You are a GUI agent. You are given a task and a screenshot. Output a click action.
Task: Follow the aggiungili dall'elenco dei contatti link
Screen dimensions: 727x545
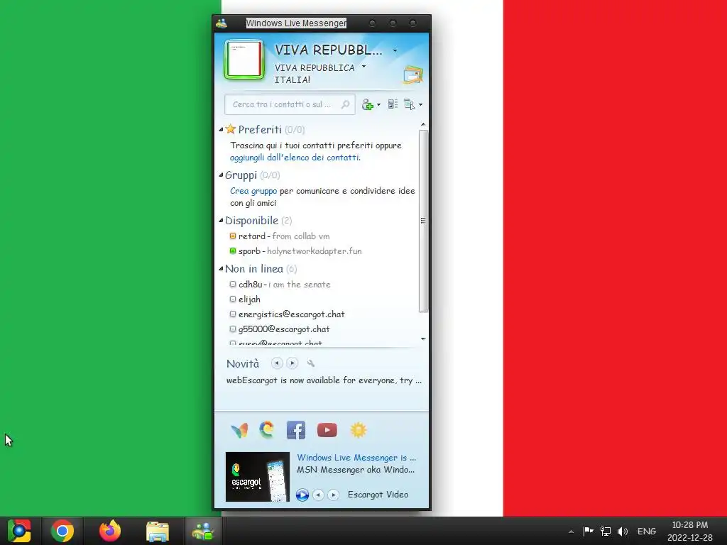click(x=295, y=158)
